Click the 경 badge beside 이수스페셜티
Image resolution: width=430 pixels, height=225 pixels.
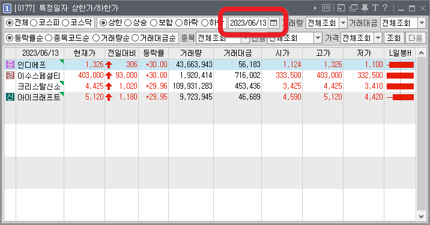click(x=10, y=76)
